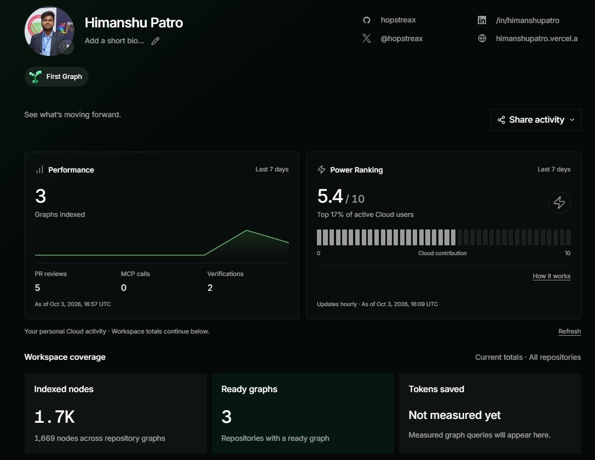Click Last 7 days in Performance card
595x460 pixels.
tap(271, 169)
